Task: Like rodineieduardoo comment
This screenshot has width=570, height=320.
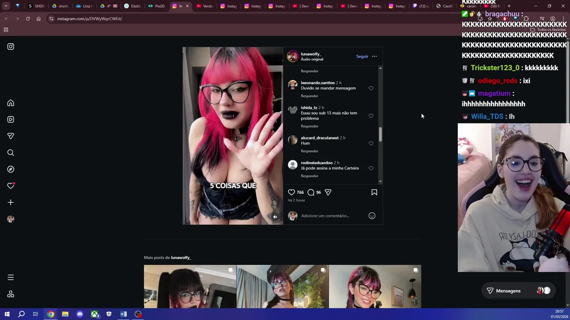Action: 371,168
